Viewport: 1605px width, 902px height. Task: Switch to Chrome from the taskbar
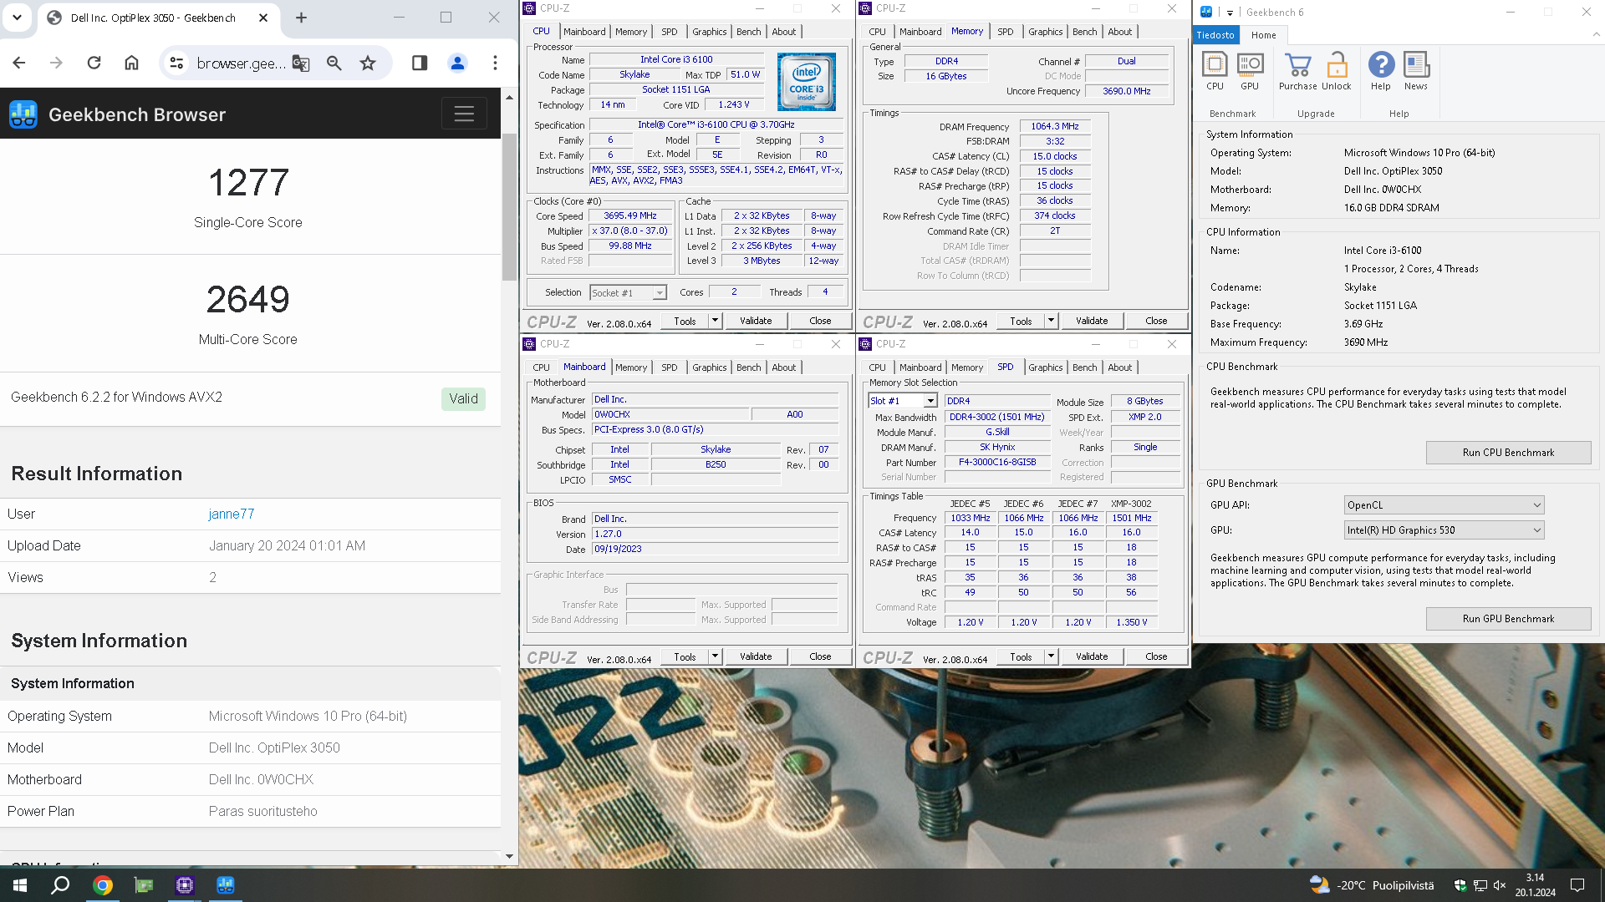click(103, 885)
